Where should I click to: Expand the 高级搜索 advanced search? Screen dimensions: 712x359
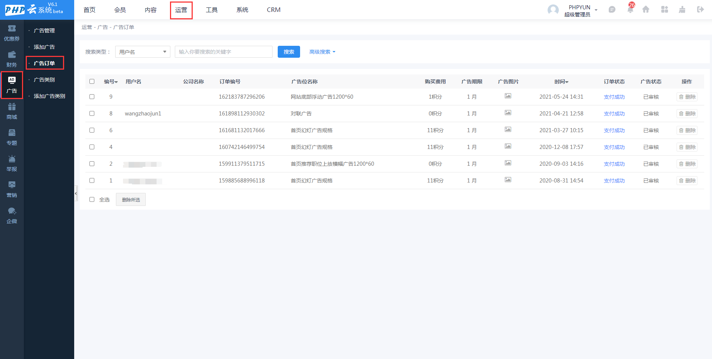click(x=322, y=52)
